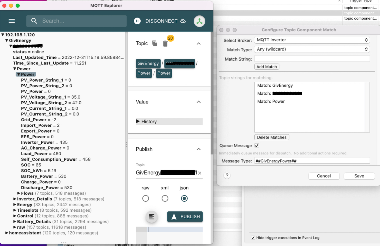
Task: Expand the Invertor_Details tree node
Action: pyautogui.click(x=15, y=199)
